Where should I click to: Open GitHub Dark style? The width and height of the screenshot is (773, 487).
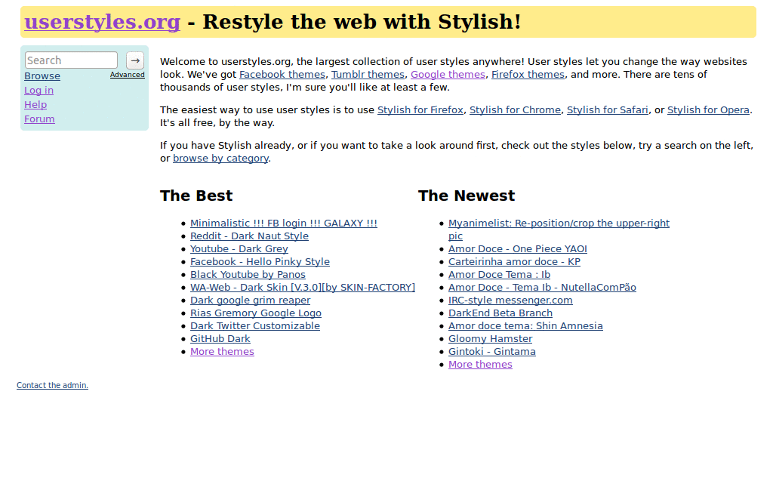[x=220, y=338]
